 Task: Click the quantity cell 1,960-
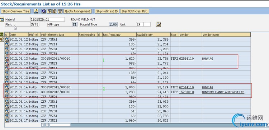pos(119,121)
